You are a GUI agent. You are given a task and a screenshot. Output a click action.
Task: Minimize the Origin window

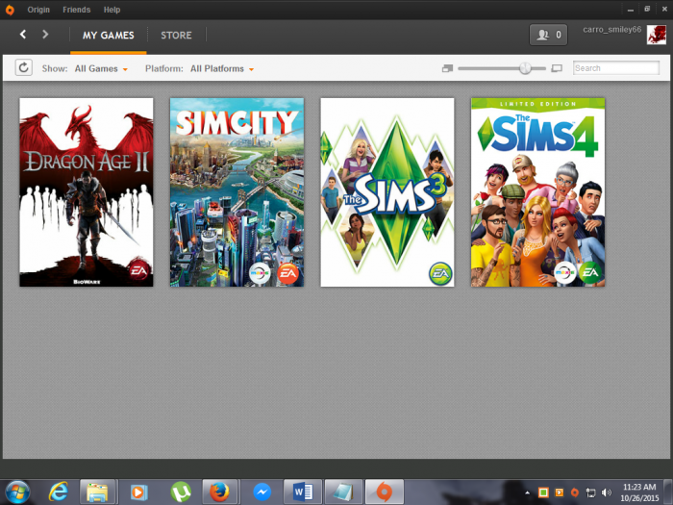pyautogui.click(x=631, y=10)
